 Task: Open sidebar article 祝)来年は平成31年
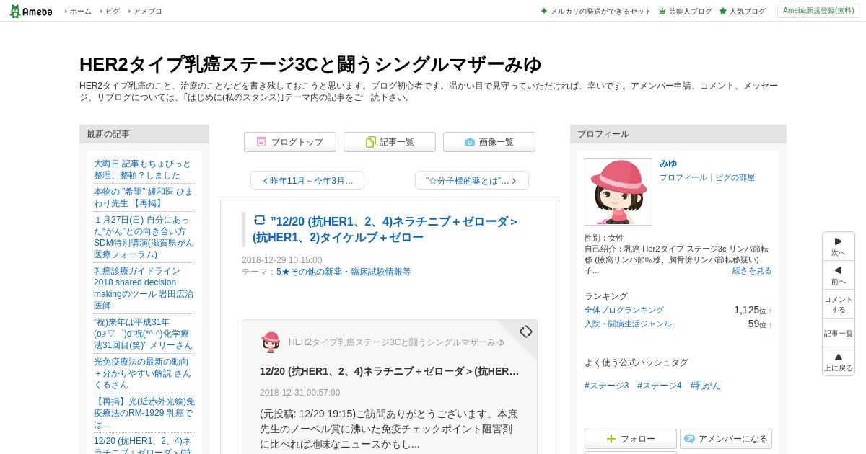tap(144, 334)
